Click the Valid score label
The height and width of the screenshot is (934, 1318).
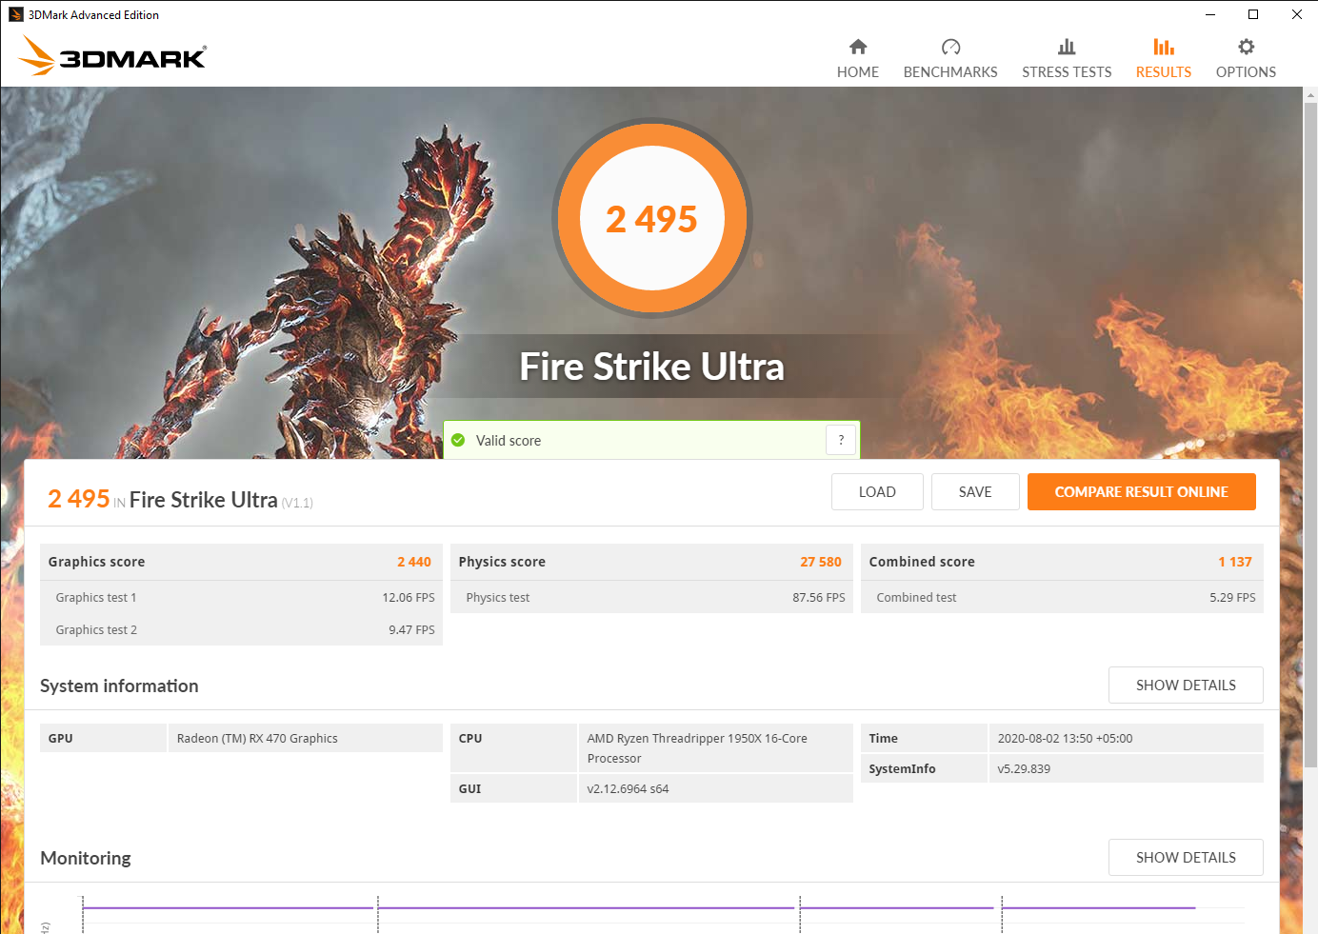(509, 441)
